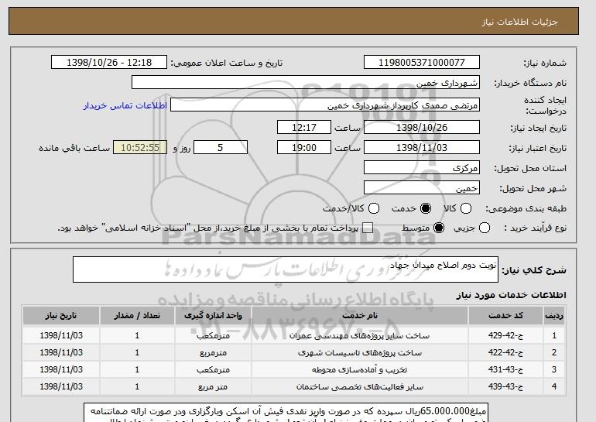Click ساخت پروژه‌های تاسیسات شهری cell
Image resolution: width=596 pixels, height=422 pixels.
click(x=360, y=353)
